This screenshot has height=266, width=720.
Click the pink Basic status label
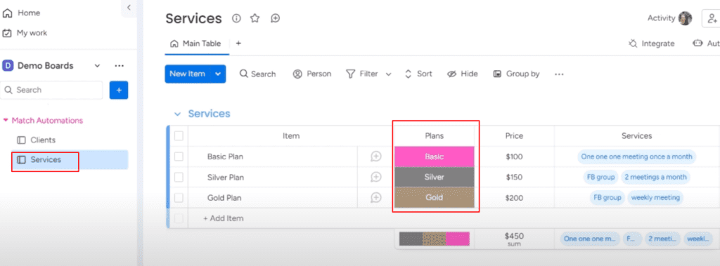[x=435, y=157]
